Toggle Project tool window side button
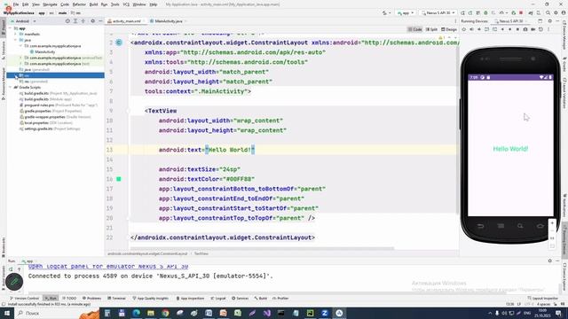The width and height of the screenshot is (568, 319). point(4,27)
